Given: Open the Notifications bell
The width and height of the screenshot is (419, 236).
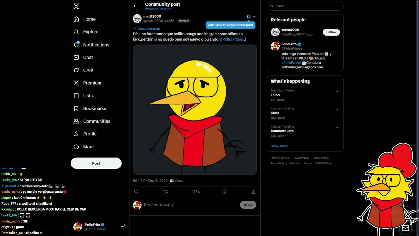Looking at the screenshot, I should pos(76,45).
